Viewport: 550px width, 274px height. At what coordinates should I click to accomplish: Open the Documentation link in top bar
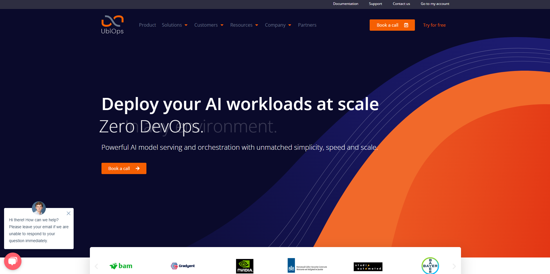point(345,4)
